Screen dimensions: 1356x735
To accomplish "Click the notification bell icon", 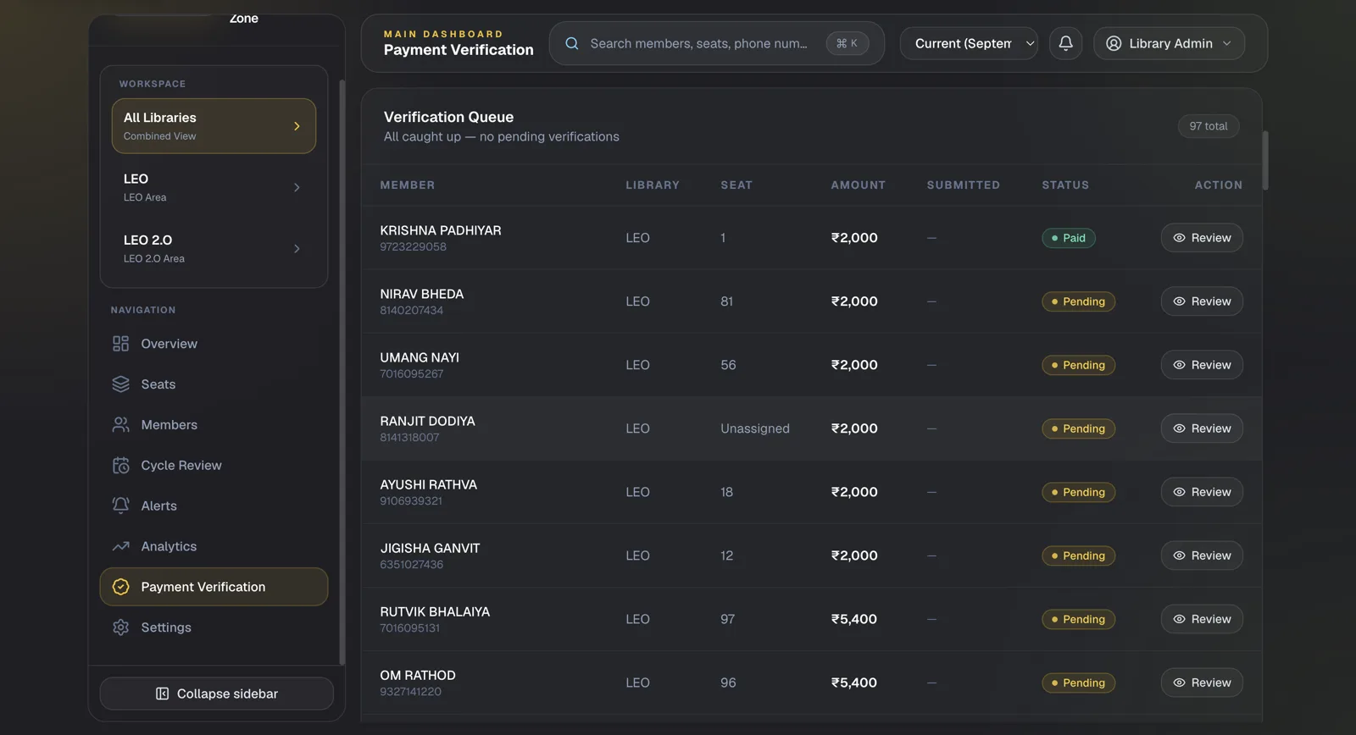I will tap(1065, 43).
